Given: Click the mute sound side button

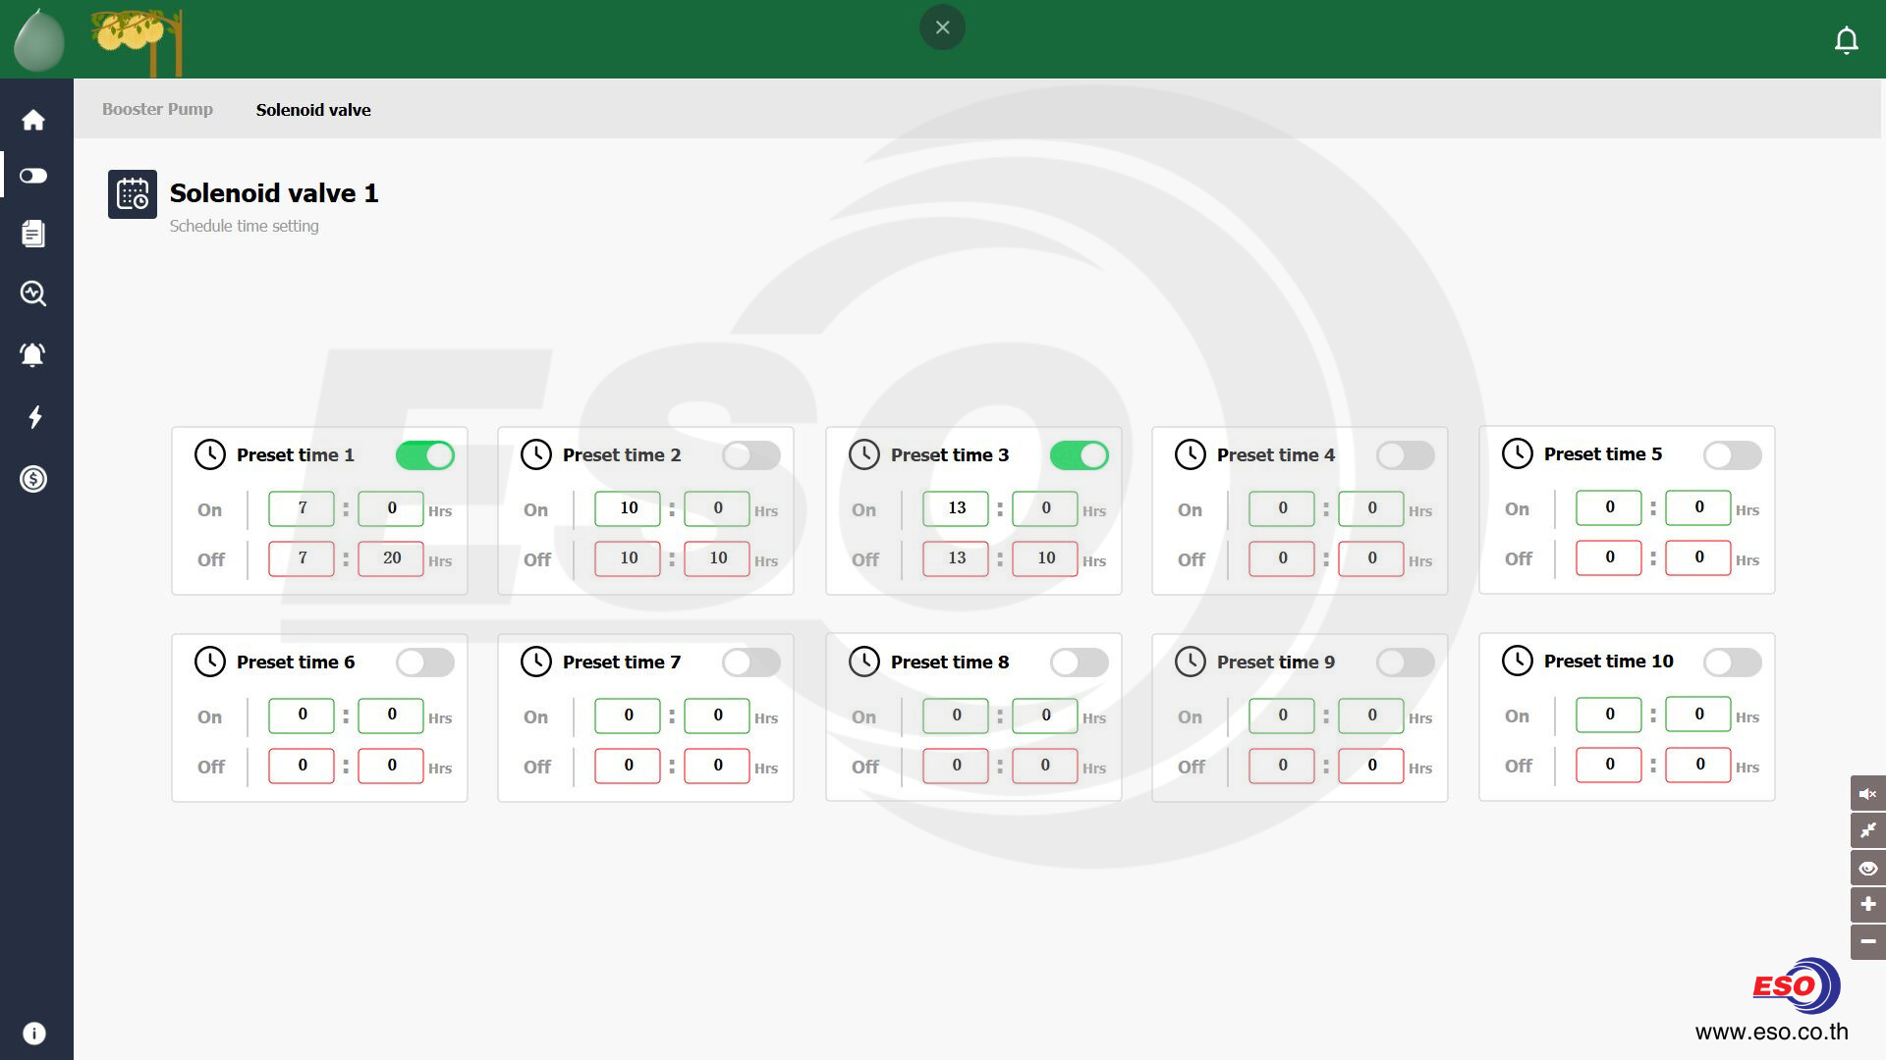Looking at the screenshot, I should pos(1867,793).
